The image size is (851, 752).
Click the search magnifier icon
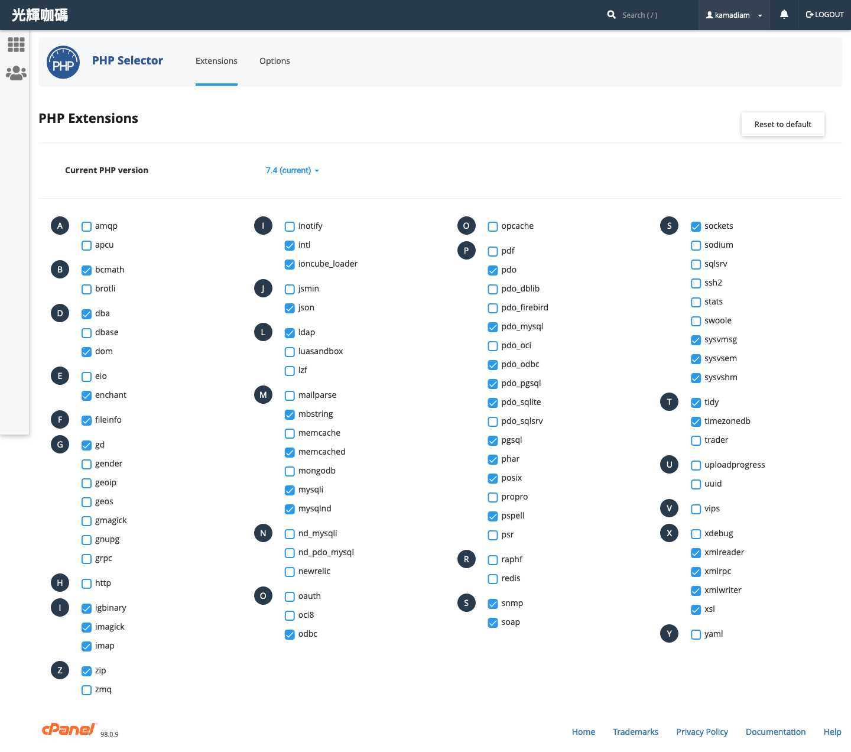pyautogui.click(x=612, y=15)
